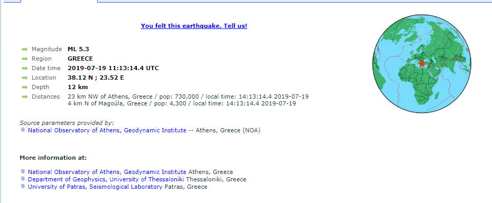Click the green arrow icon beside Region

(x=25, y=59)
